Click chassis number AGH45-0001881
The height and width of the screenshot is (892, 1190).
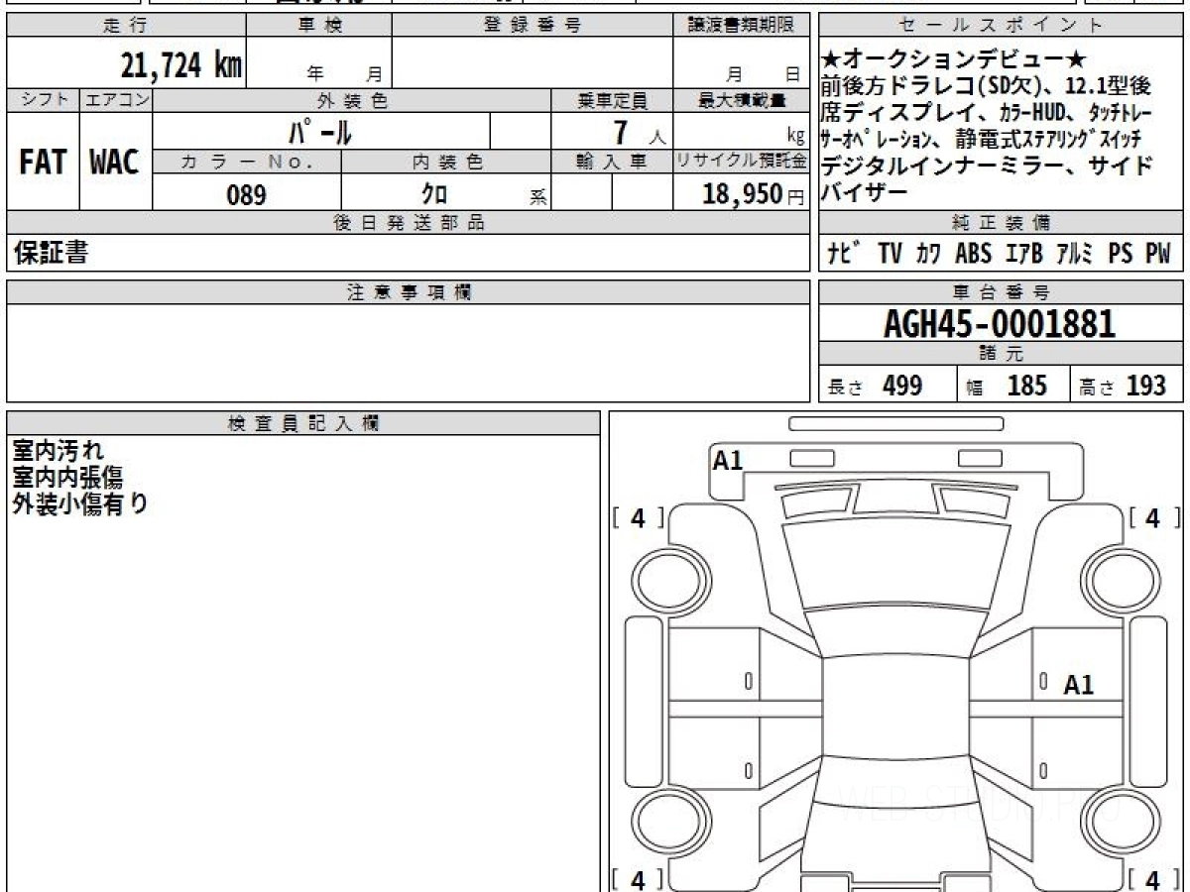click(1000, 324)
